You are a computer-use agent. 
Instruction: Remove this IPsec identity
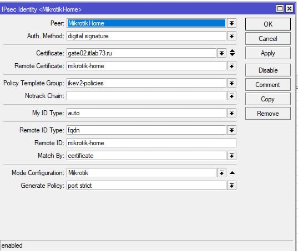pos(268,114)
